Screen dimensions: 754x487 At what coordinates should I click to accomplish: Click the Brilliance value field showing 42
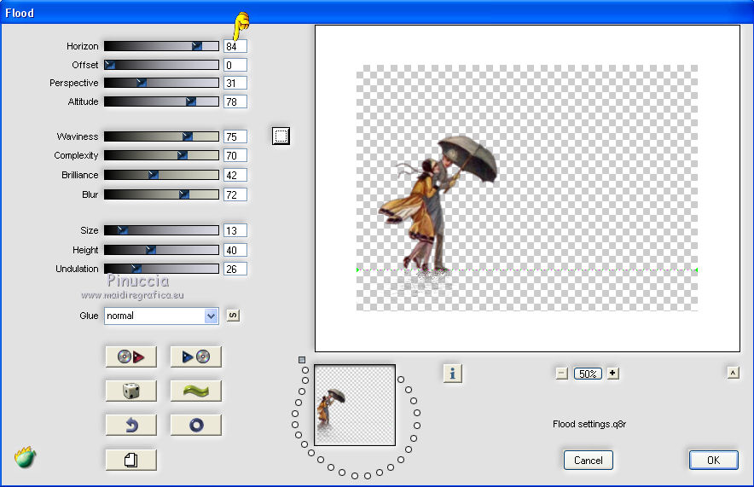[235, 175]
